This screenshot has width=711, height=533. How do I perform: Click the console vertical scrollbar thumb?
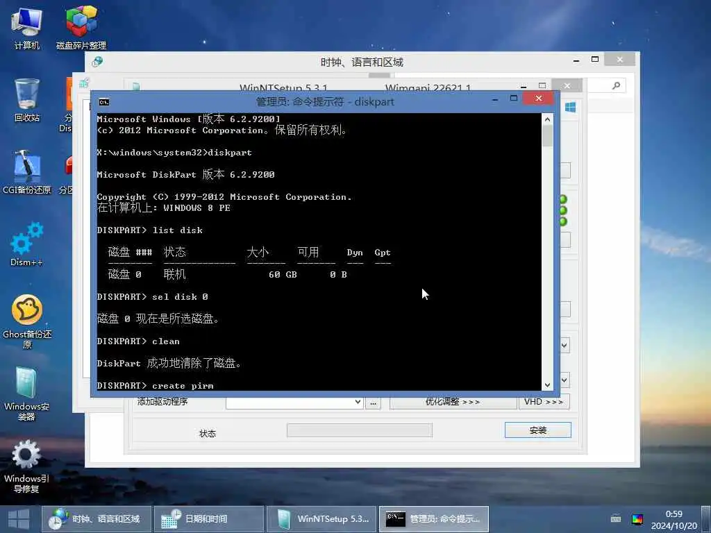[547, 136]
